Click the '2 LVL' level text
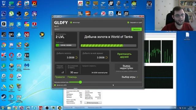The image size is (196, 110). point(60,37)
